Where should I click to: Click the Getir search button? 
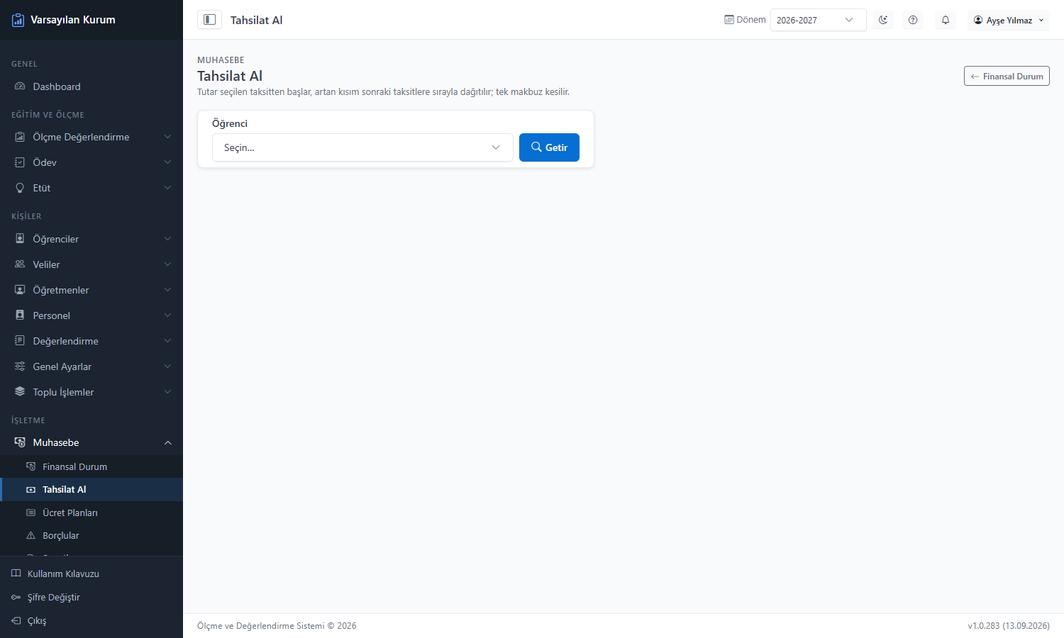pyautogui.click(x=549, y=147)
